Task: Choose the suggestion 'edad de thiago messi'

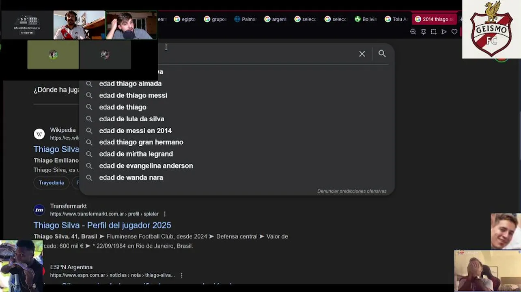Action: coord(133,95)
